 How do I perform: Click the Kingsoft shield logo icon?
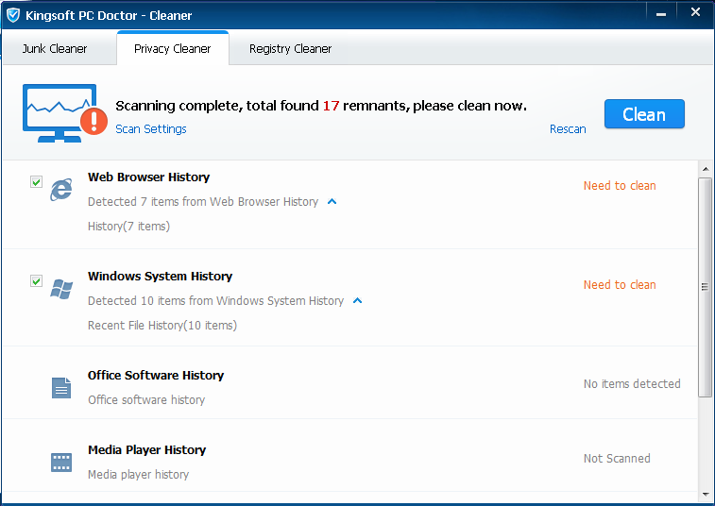13,15
